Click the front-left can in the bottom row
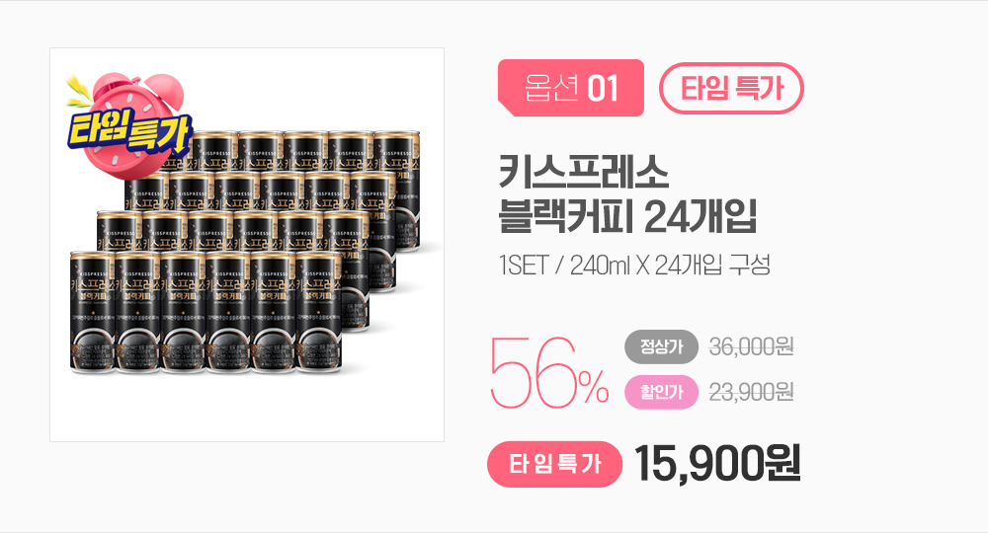 coord(92,312)
